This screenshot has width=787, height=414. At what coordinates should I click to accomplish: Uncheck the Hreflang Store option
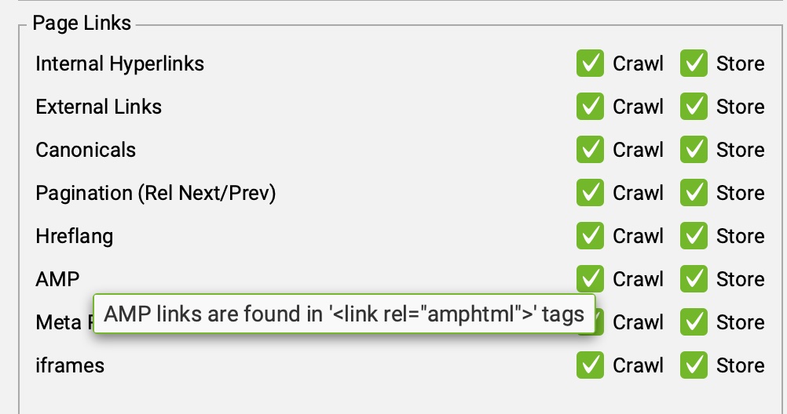[694, 236]
